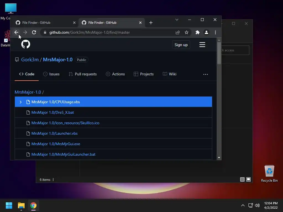Click the Sign up button

pos(181,45)
